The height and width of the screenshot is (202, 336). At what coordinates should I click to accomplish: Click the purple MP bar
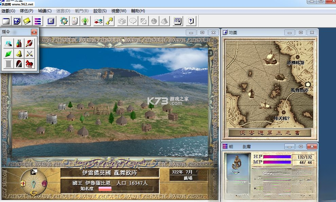277,162
